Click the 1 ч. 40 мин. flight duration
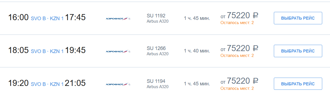Image resolution: width=330 pixels, height=100 pixels. click(197, 51)
